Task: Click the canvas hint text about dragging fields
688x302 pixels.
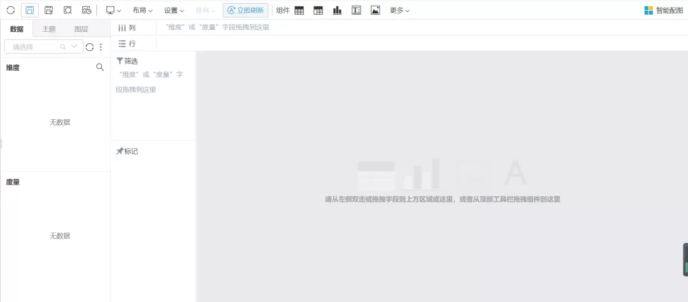Action: pos(443,199)
